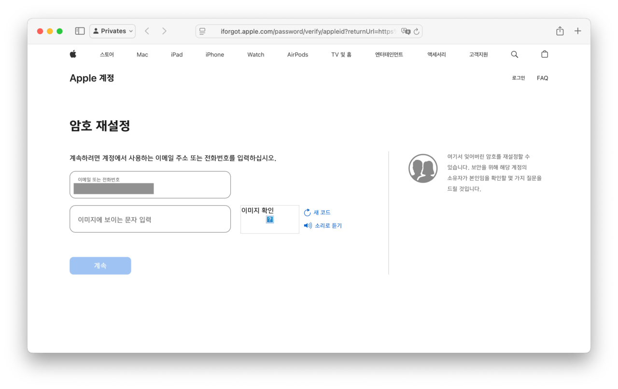Open the iPhone menu item
This screenshot has width=618, height=389.
pos(215,55)
